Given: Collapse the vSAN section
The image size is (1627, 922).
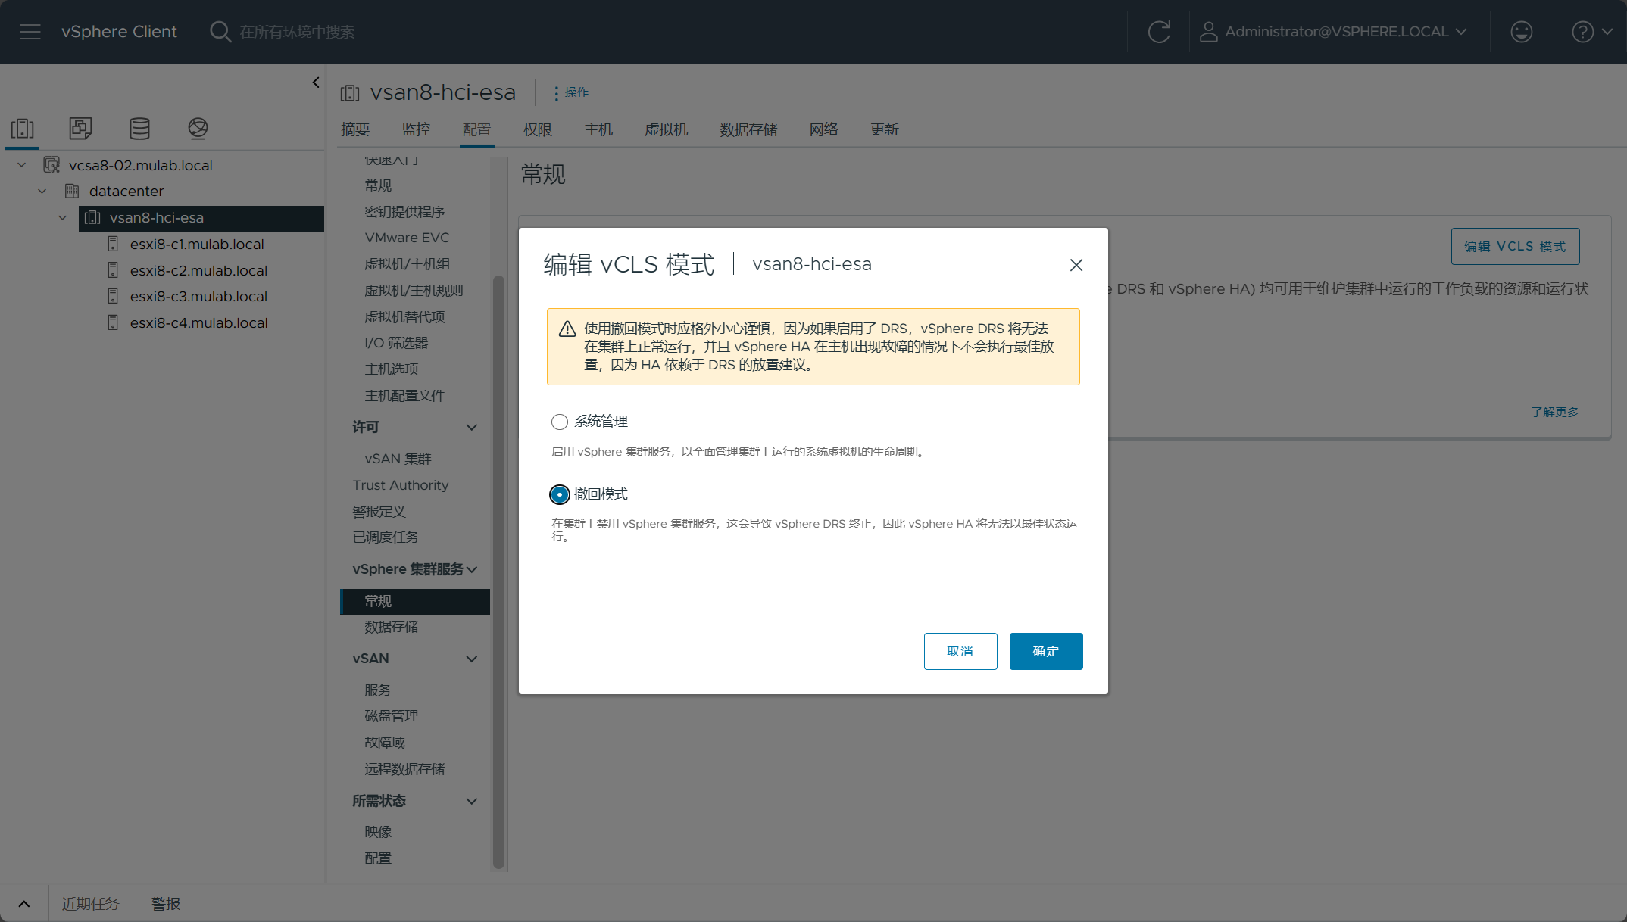Looking at the screenshot, I should (471, 659).
